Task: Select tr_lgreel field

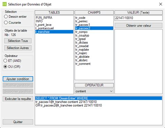Action: (x=94, y=39)
